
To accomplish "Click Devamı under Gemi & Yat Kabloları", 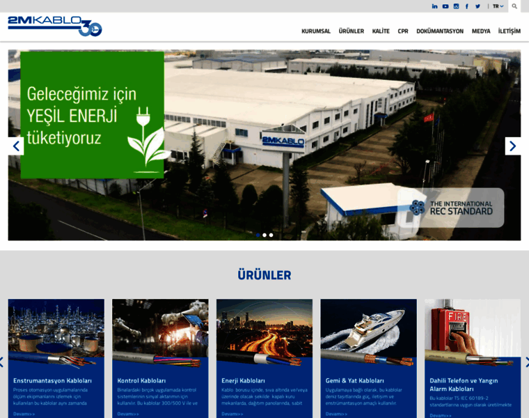I will coord(336,414).
